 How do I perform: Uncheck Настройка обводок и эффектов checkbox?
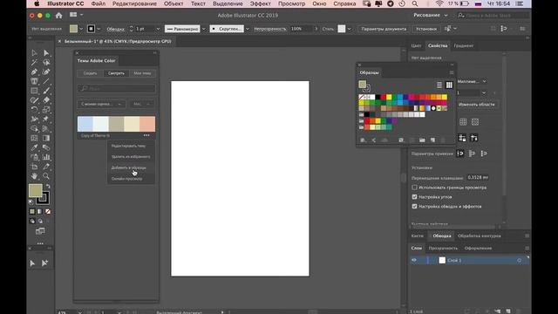point(414,206)
